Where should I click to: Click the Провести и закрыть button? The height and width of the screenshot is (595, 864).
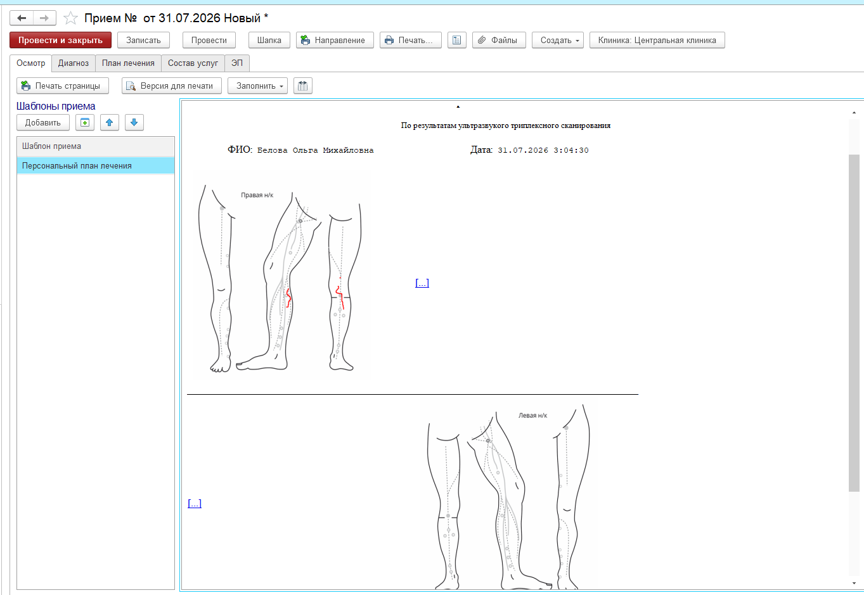point(60,40)
